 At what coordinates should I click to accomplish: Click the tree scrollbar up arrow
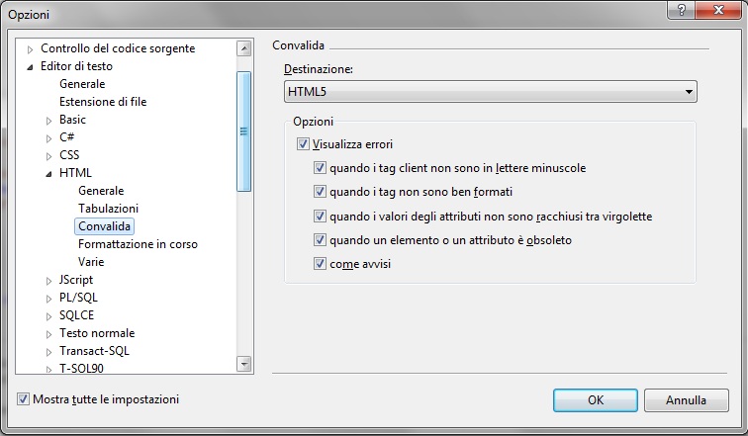tap(243, 48)
